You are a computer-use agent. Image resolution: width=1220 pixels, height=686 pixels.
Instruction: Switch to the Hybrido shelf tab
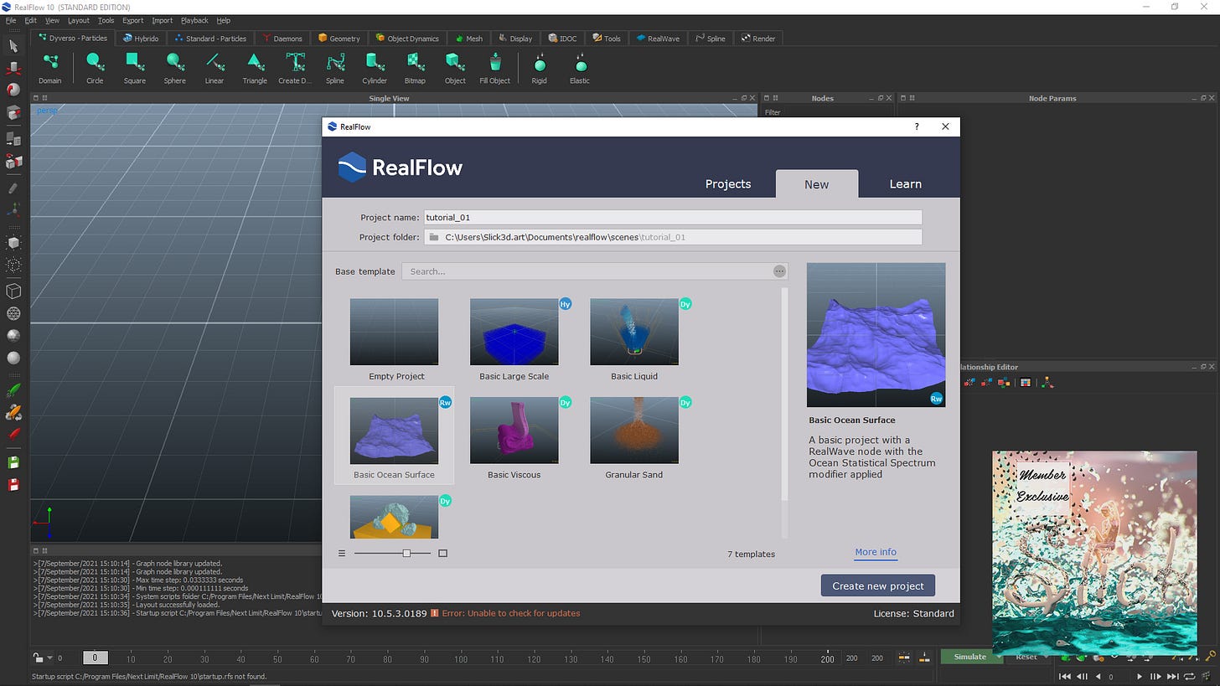point(140,38)
